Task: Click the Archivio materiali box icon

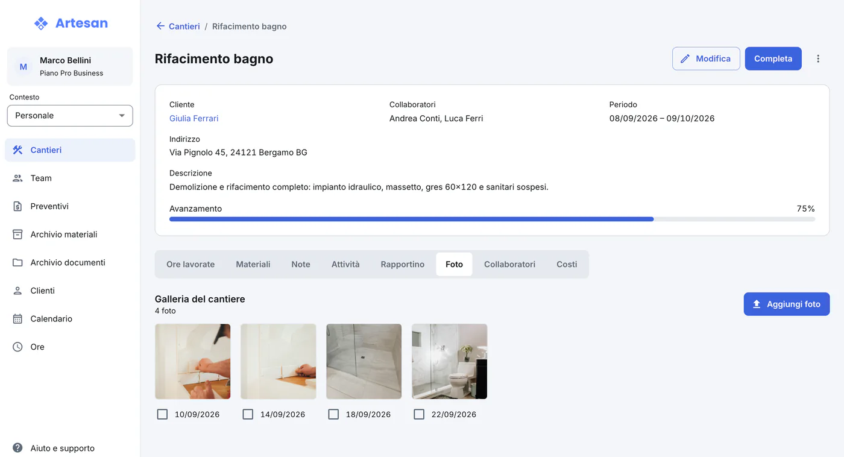Action: (17, 235)
